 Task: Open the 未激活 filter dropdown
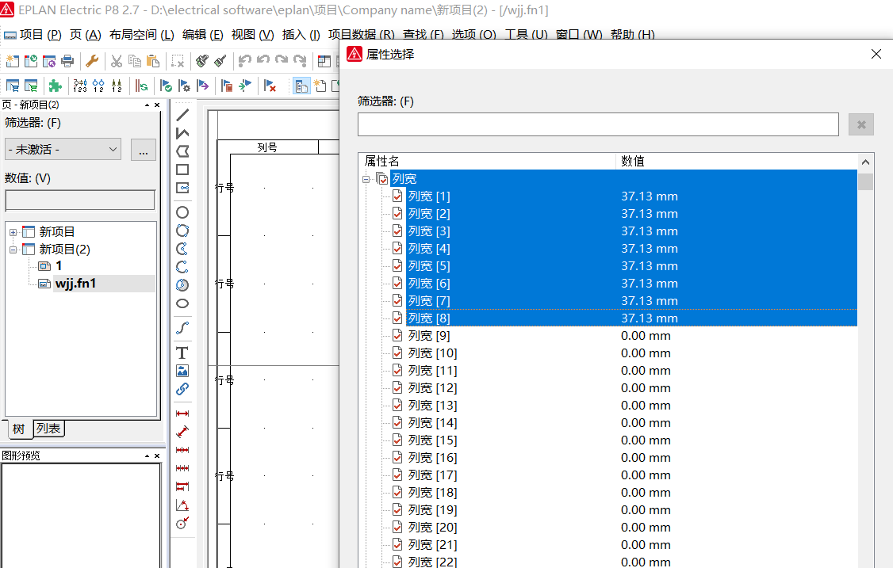[x=63, y=149]
